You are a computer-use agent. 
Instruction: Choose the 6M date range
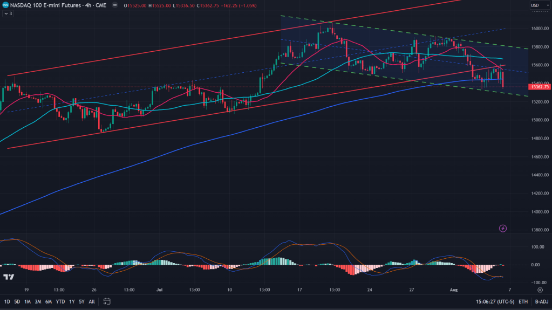pyautogui.click(x=49, y=301)
